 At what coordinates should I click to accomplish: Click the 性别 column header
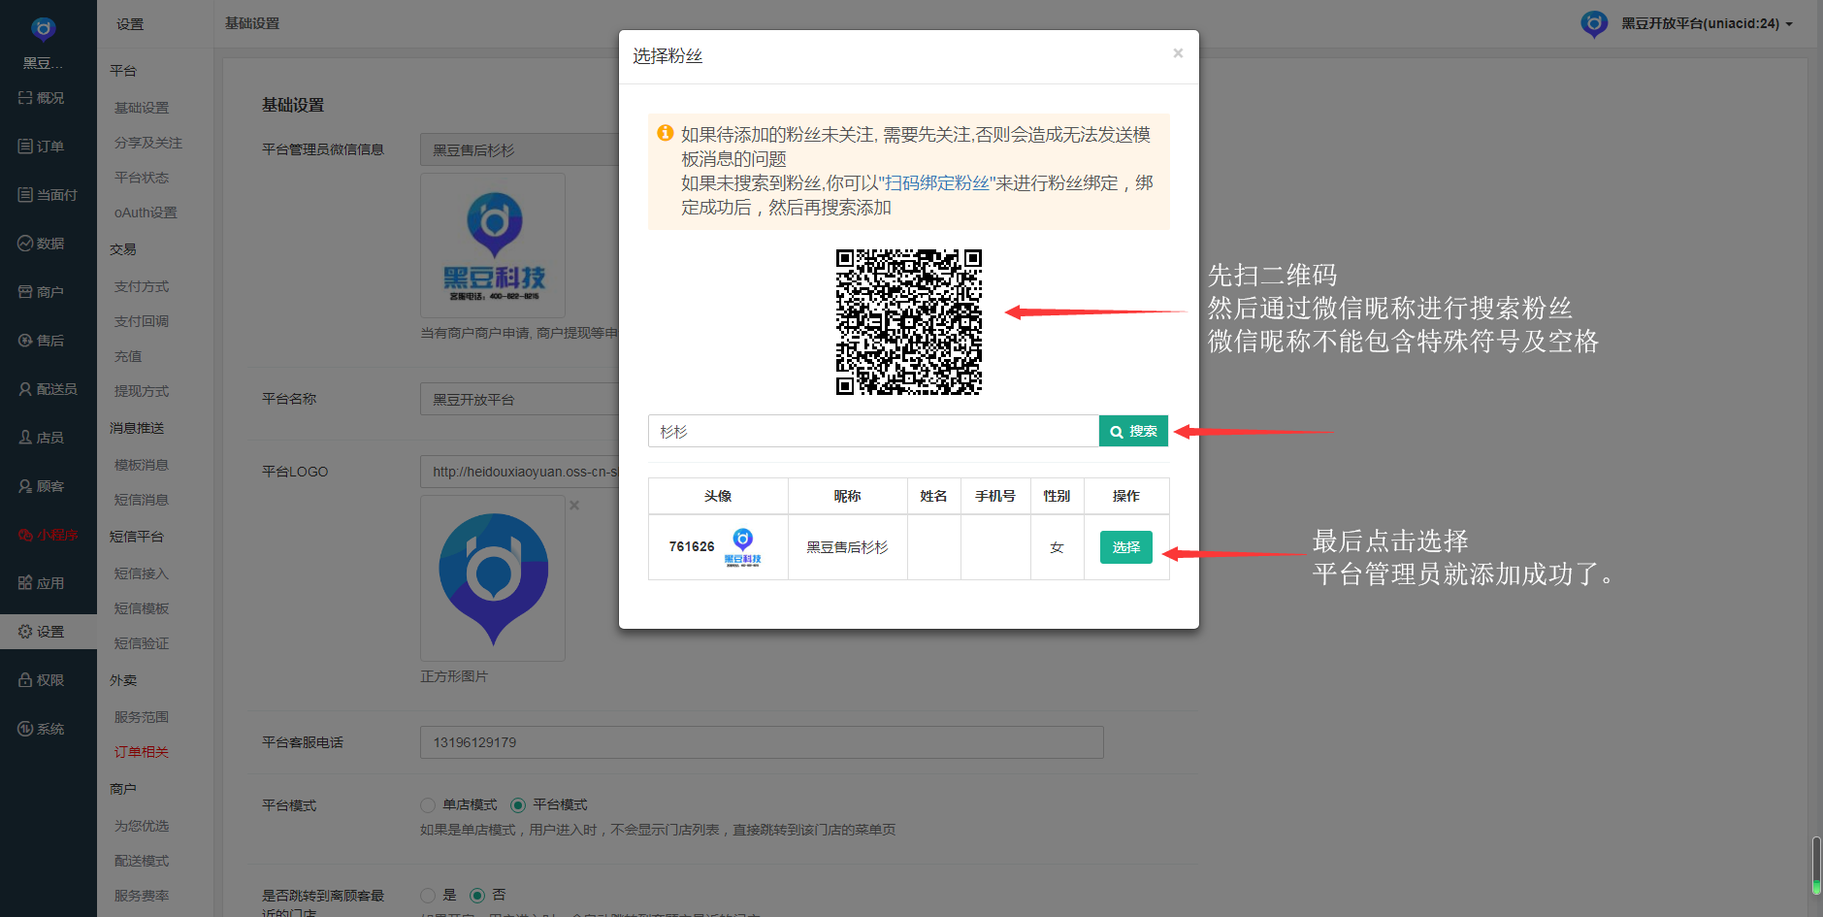point(1057,496)
